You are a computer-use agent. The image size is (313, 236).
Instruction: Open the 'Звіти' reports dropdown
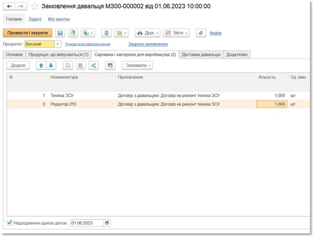point(176,33)
